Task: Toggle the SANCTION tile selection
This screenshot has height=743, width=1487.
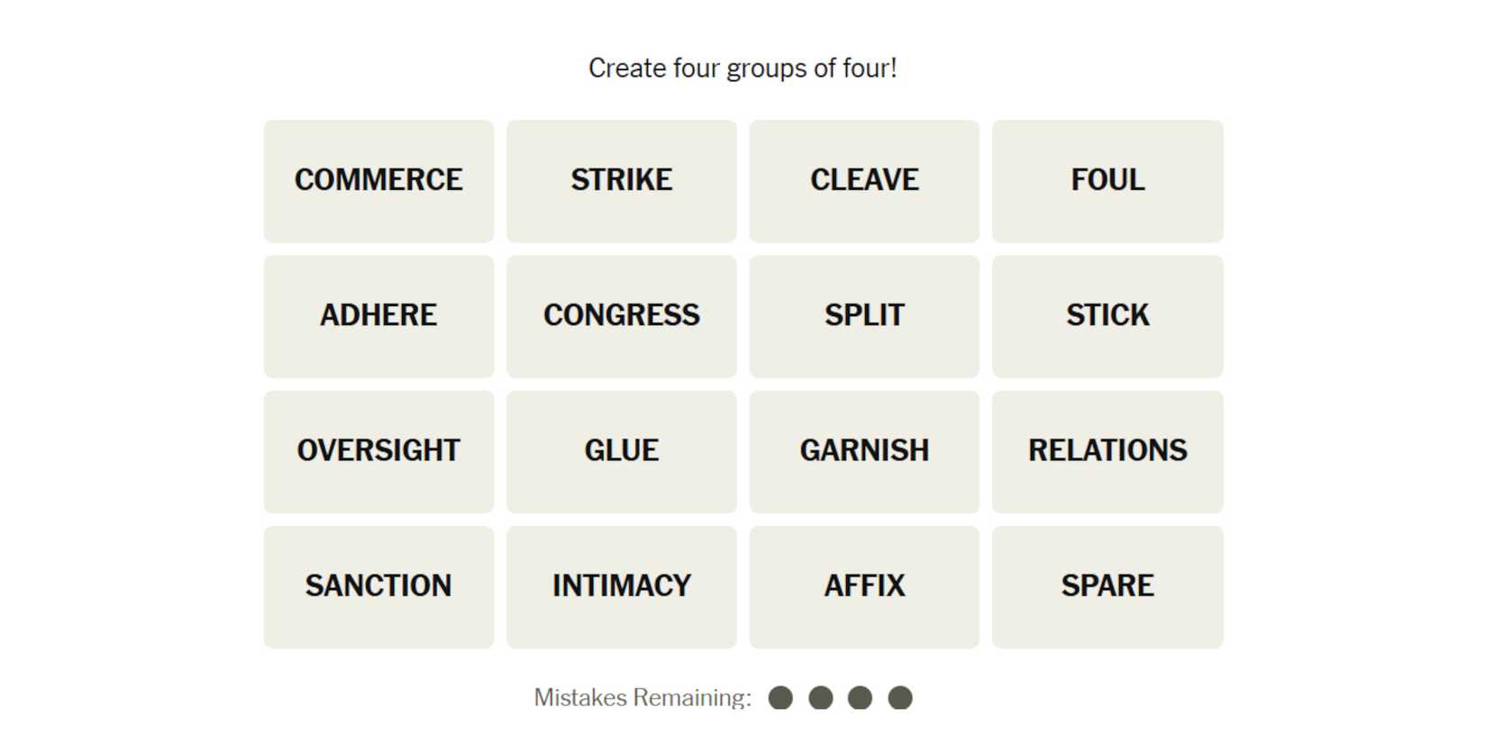Action: tap(379, 586)
